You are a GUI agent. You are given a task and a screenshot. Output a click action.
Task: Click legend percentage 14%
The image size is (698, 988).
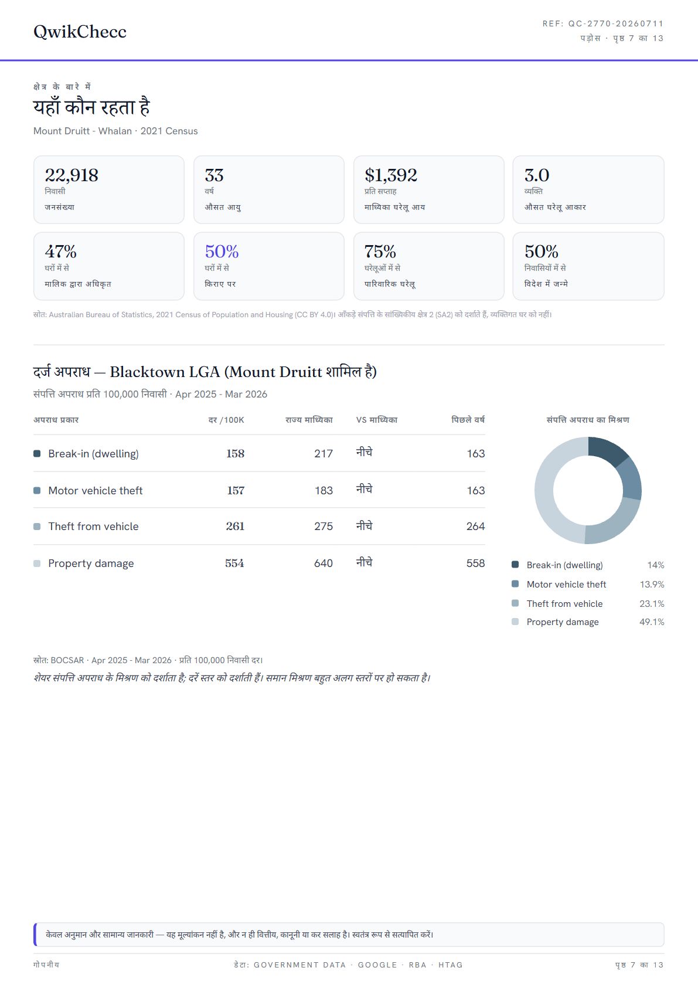[656, 565]
